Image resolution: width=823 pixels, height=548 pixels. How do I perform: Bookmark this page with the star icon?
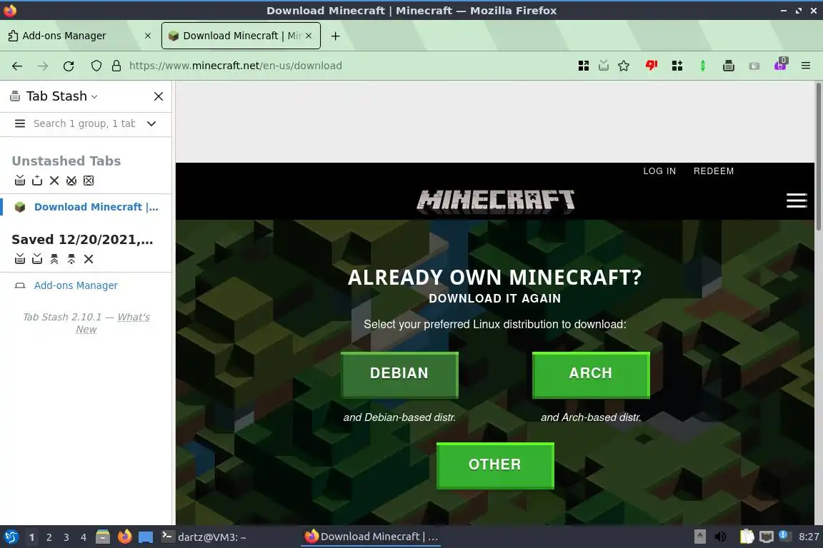coord(624,66)
